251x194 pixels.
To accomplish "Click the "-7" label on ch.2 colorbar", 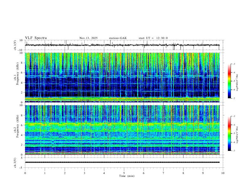I will pos(234,151).
